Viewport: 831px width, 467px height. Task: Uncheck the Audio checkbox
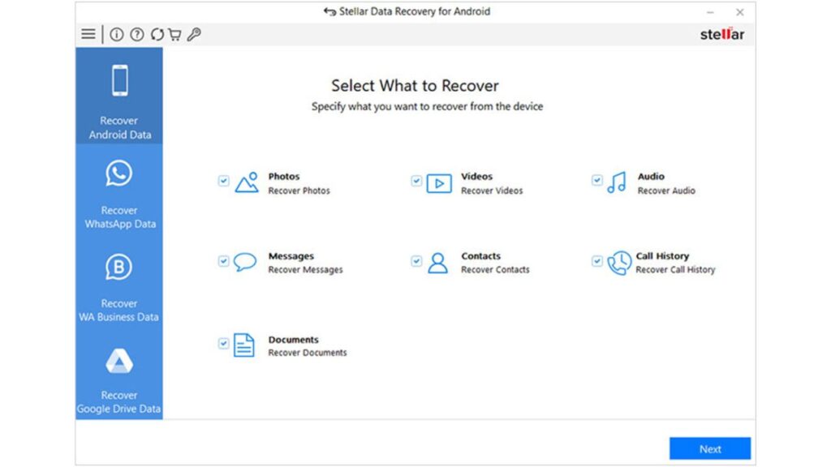tap(597, 180)
